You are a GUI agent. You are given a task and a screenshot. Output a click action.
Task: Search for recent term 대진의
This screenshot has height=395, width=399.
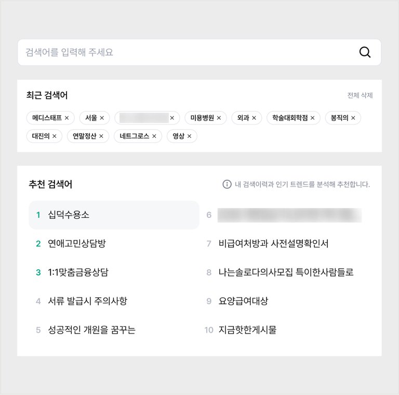tap(41, 136)
